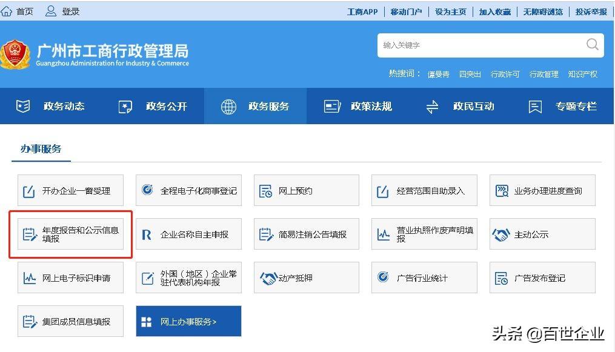Click the handshake icon for 主动公示
Image resolution: width=615 pixels, height=352 pixels.
pyautogui.click(x=501, y=235)
